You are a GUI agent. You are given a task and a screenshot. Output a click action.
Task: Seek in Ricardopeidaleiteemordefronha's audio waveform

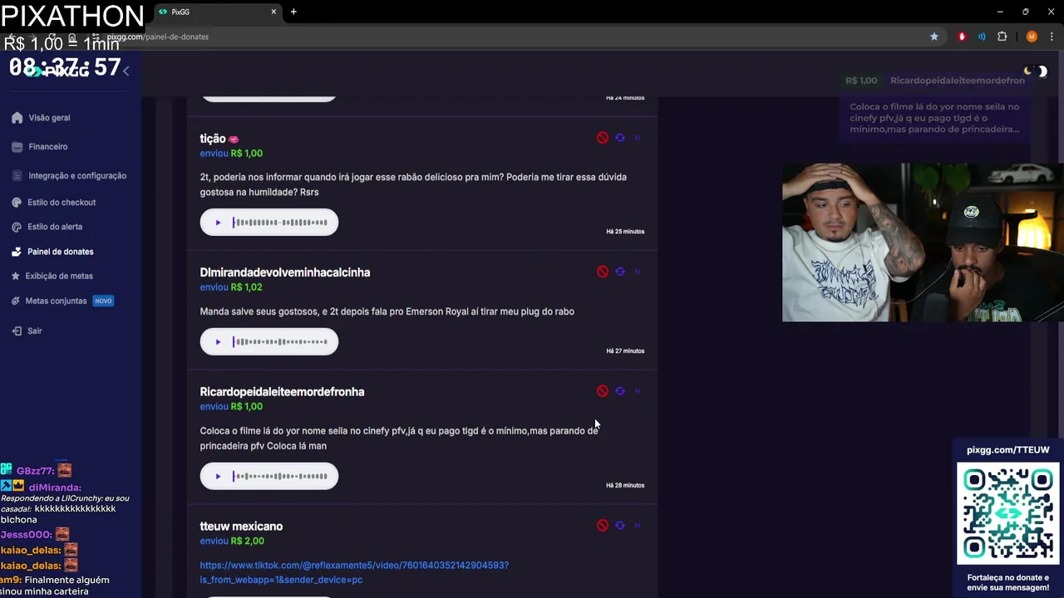click(x=280, y=477)
